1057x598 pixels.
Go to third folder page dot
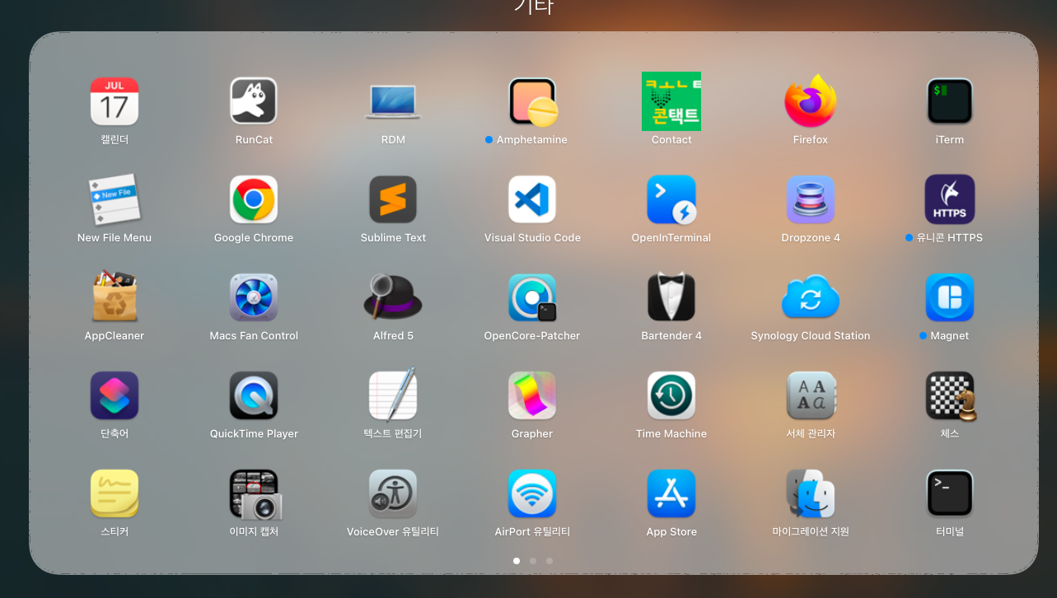pyautogui.click(x=550, y=561)
